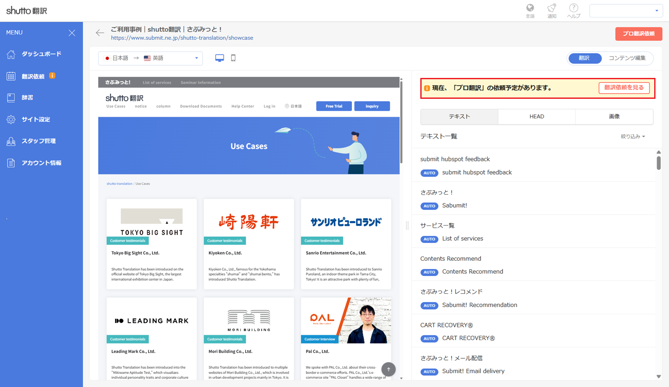Open the テキスト tab
The height and width of the screenshot is (387, 669).
tap(460, 117)
